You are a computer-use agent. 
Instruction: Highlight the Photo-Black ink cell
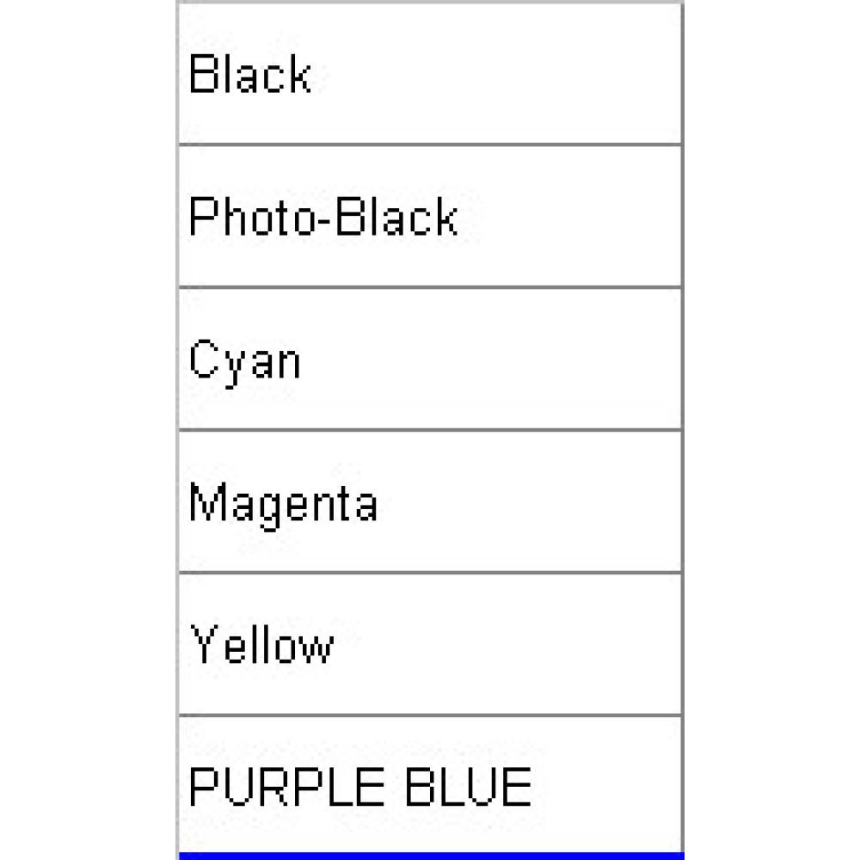click(431, 217)
